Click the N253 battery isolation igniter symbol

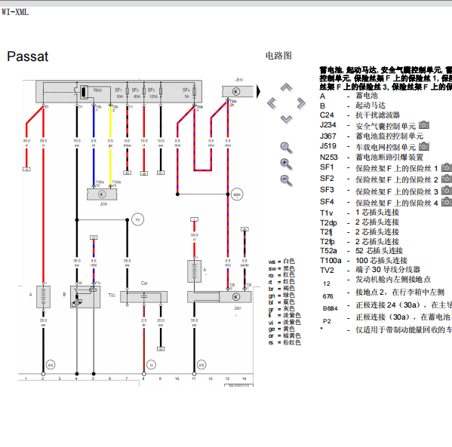click(x=84, y=92)
